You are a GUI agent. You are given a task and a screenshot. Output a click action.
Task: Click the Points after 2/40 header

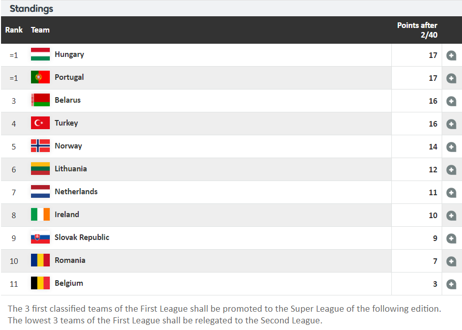pos(417,30)
